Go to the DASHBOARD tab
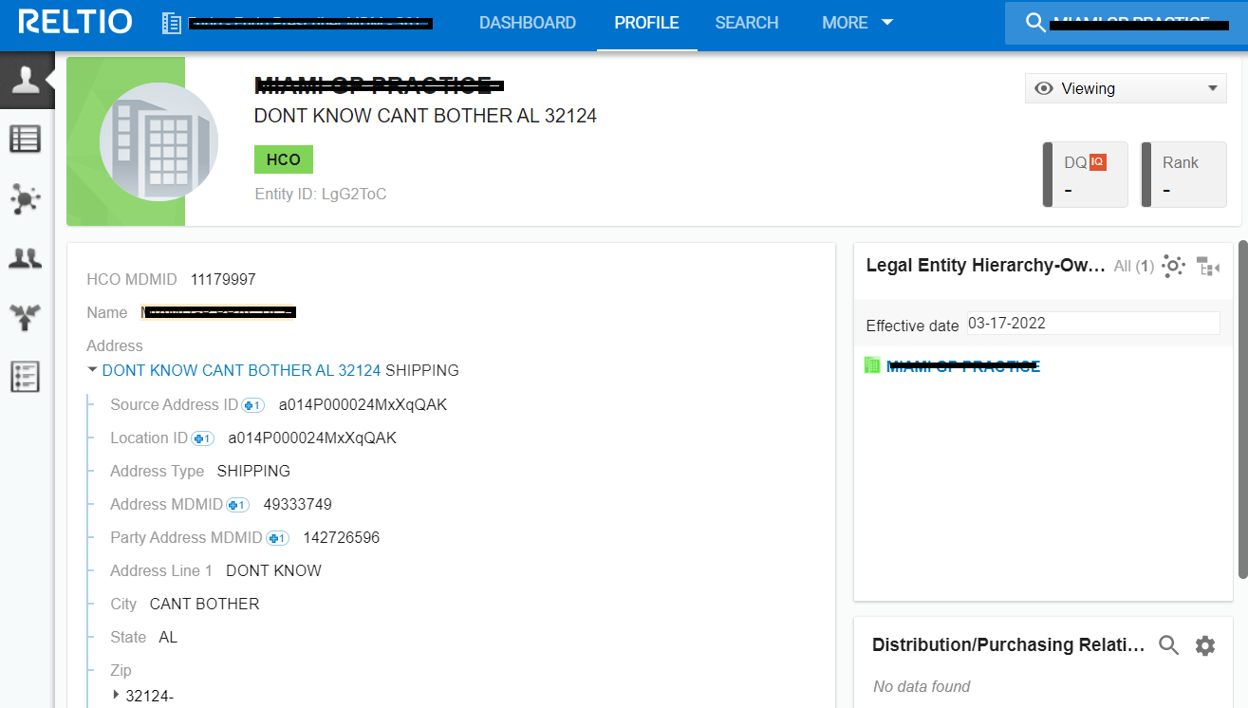This screenshot has height=708, width=1248. click(528, 23)
